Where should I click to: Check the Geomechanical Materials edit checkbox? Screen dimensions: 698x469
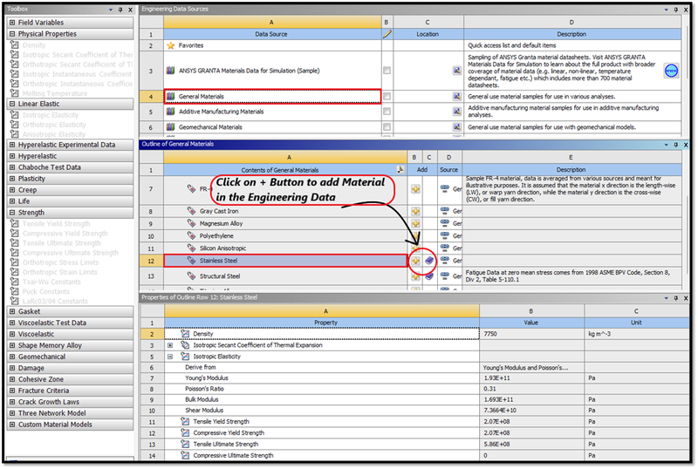click(x=387, y=127)
